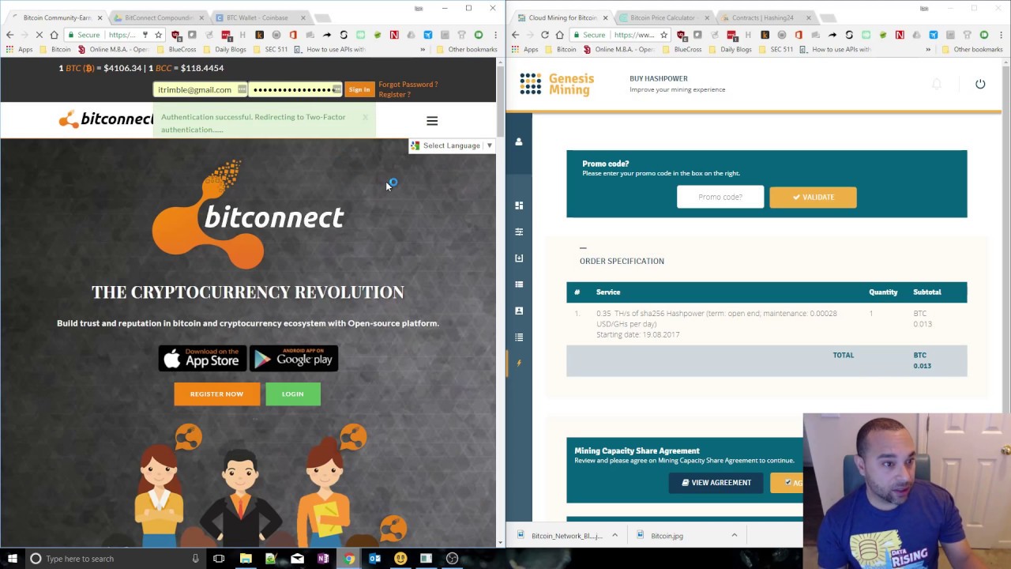Expand bookmarks overflow chevron in left window
1011x569 pixels.
pos(423,49)
